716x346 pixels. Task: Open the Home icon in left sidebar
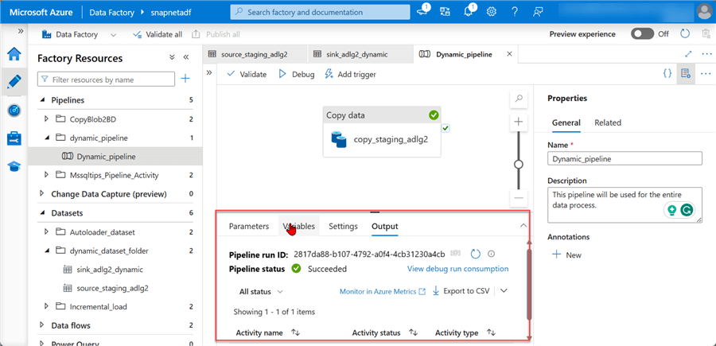pyautogui.click(x=14, y=54)
